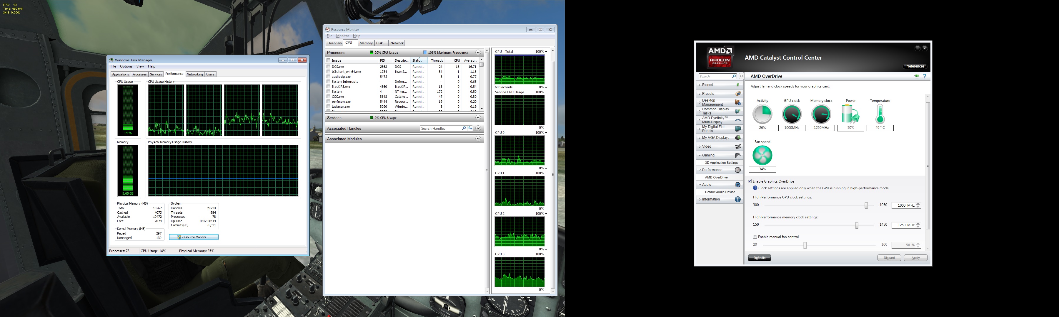1059x317 pixels.
Task: Open Catalyst help question mark icon
Action: pos(925,76)
